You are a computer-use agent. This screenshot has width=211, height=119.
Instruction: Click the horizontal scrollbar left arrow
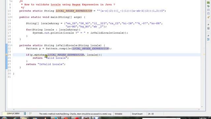click(x=14, y=109)
